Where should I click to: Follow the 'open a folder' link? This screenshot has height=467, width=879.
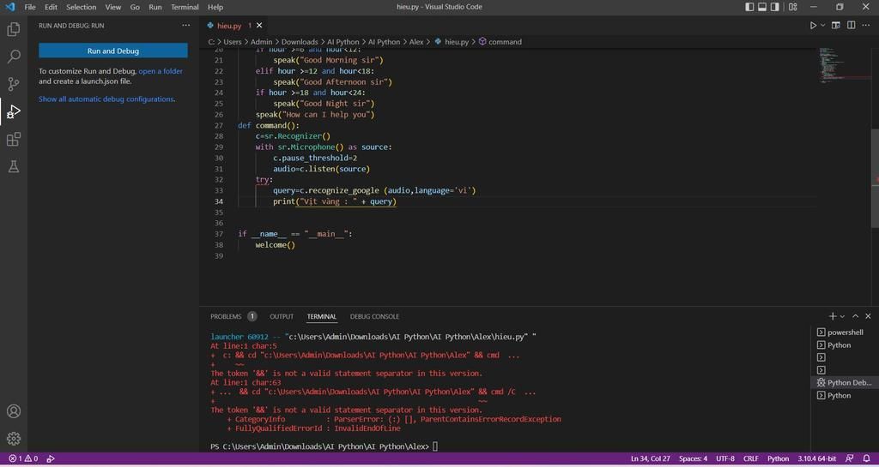(x=161, y=71)
